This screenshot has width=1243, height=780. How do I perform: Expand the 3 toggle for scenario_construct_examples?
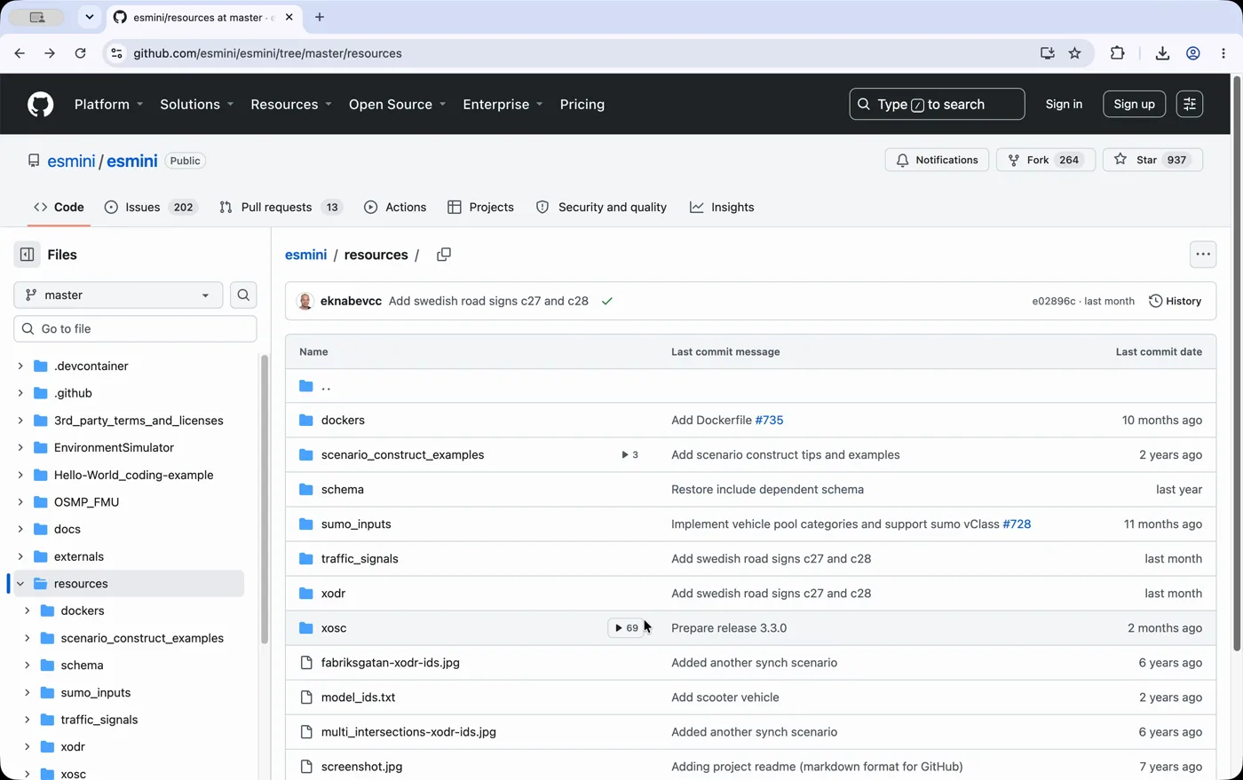629,454
